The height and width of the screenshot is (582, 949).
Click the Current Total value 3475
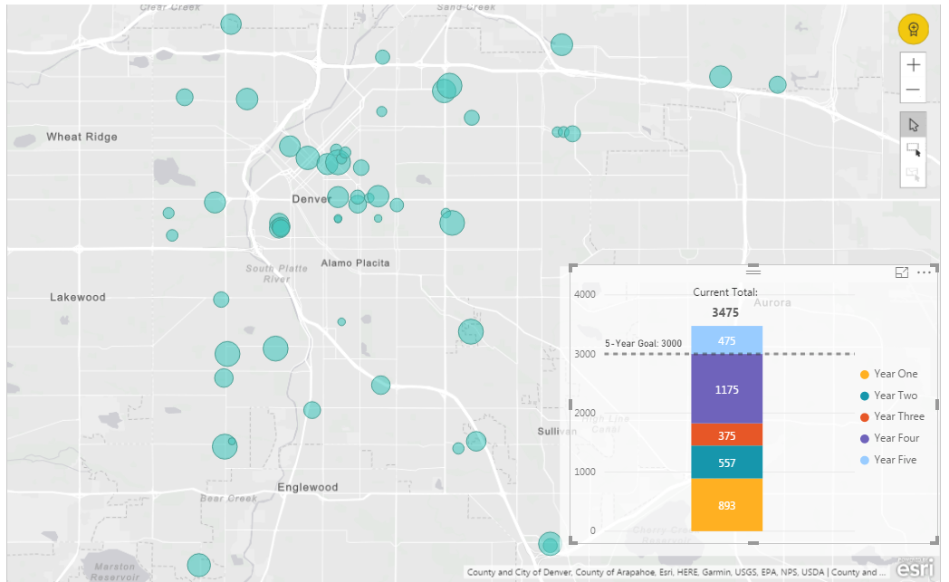(725, 313)
